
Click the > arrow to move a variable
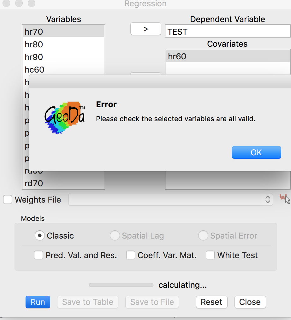point(145,29)
